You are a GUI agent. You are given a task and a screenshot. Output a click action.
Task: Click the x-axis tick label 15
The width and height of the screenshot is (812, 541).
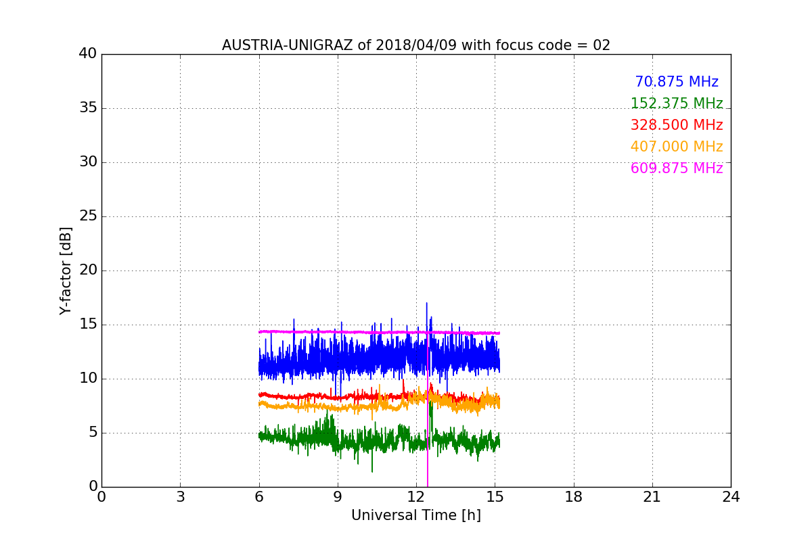pyautogui.click(x=495, y=497)
